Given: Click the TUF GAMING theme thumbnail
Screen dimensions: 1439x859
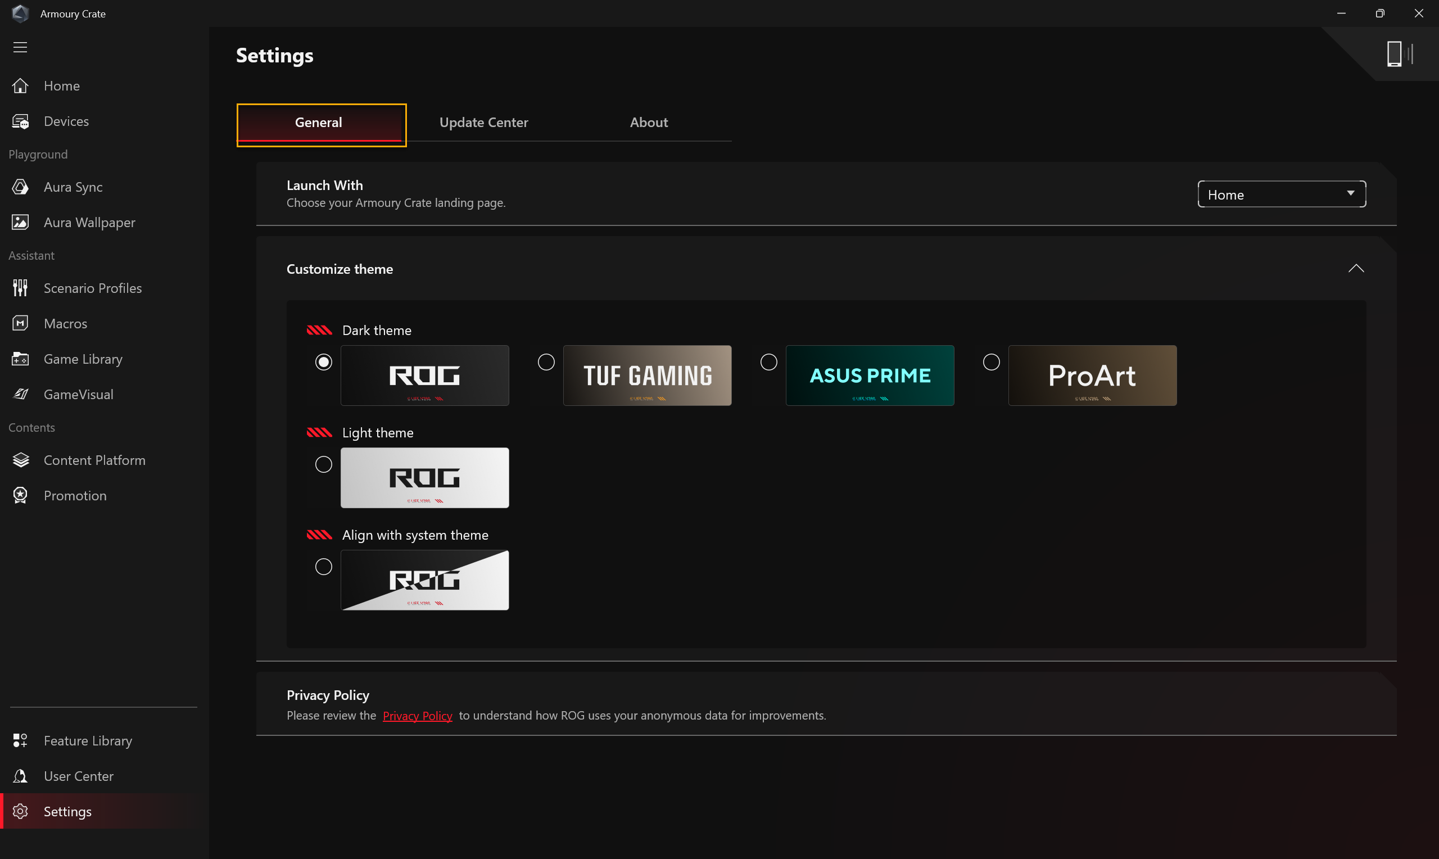Looking at the screenshot, I should tap(648, 376).
